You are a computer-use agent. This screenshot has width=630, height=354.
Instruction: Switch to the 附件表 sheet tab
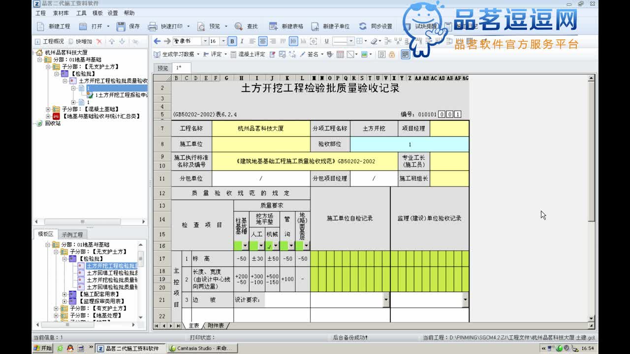(x=216, y=325)
